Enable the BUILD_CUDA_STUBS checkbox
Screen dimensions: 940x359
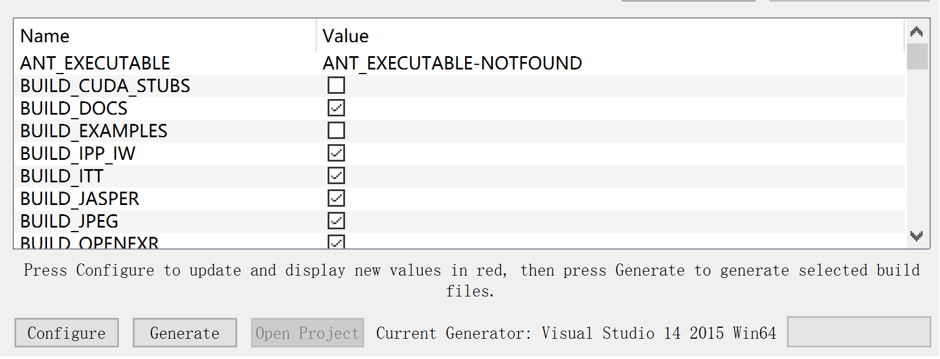coord(336,85)
